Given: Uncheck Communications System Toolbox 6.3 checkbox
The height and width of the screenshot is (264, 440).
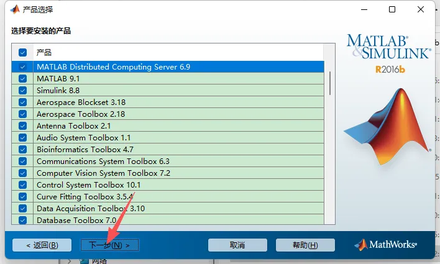Looking at the screenshot, I should point(23,161).
